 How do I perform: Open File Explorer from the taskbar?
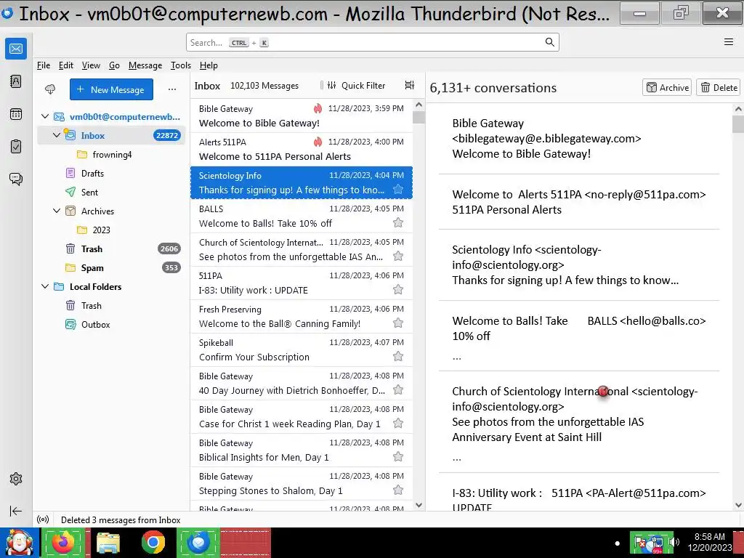(108, 542)
